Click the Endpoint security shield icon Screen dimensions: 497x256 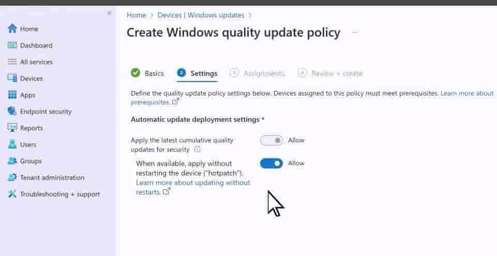[x=12, y=111]
